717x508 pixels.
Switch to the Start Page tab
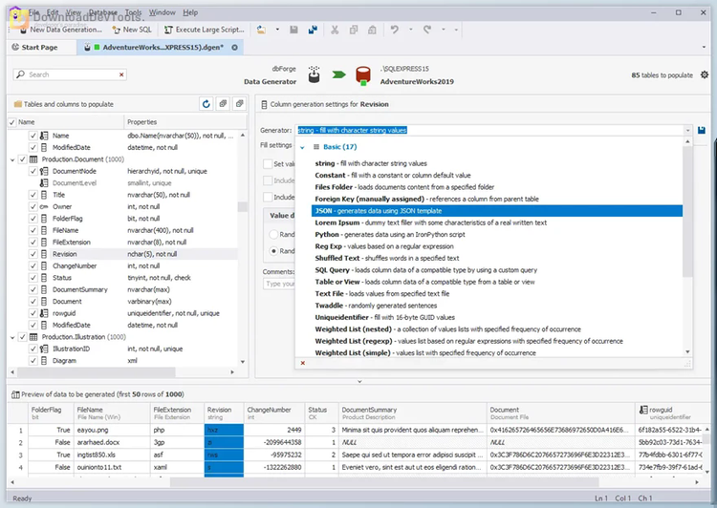pyautogui.click(x=35, y=47)
